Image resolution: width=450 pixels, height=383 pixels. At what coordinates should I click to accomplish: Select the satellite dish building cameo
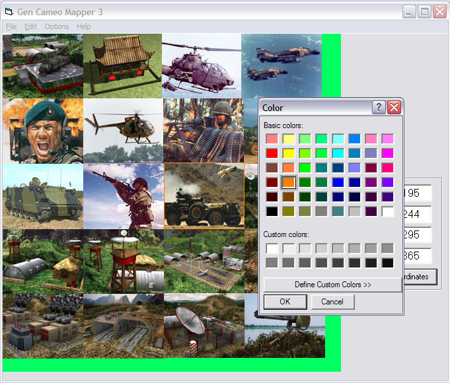204,326
